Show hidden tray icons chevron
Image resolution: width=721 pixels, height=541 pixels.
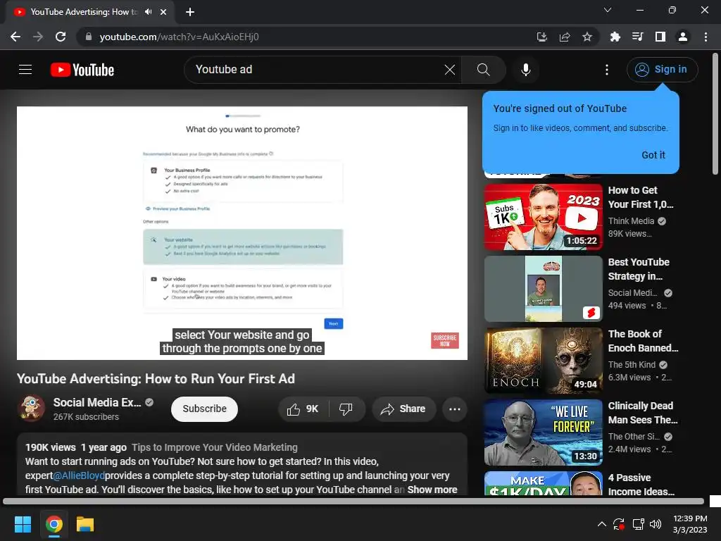click(x=601, y=524)
